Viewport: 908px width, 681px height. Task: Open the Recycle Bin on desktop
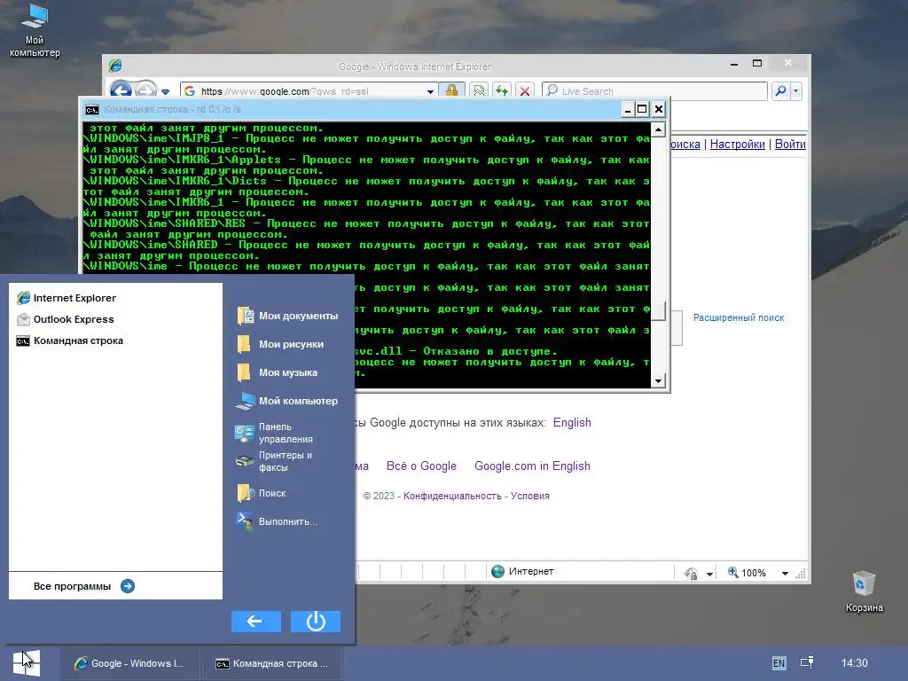[864, 591]
